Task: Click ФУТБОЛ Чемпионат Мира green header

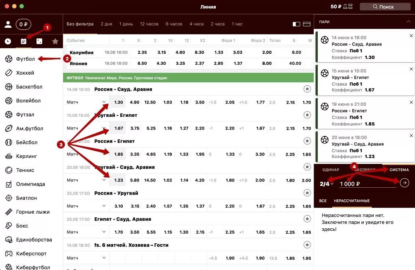Action: [188, 78]
